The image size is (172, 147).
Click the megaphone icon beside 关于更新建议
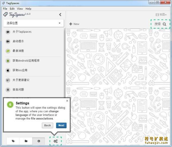coord(8,80)
